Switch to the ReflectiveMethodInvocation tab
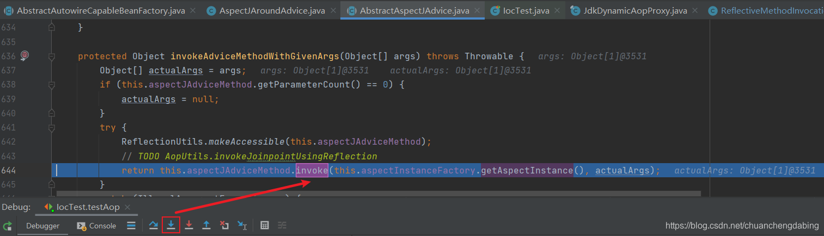Screen dimensions: 824x236 pyautogui.click(x=764, y=10)
